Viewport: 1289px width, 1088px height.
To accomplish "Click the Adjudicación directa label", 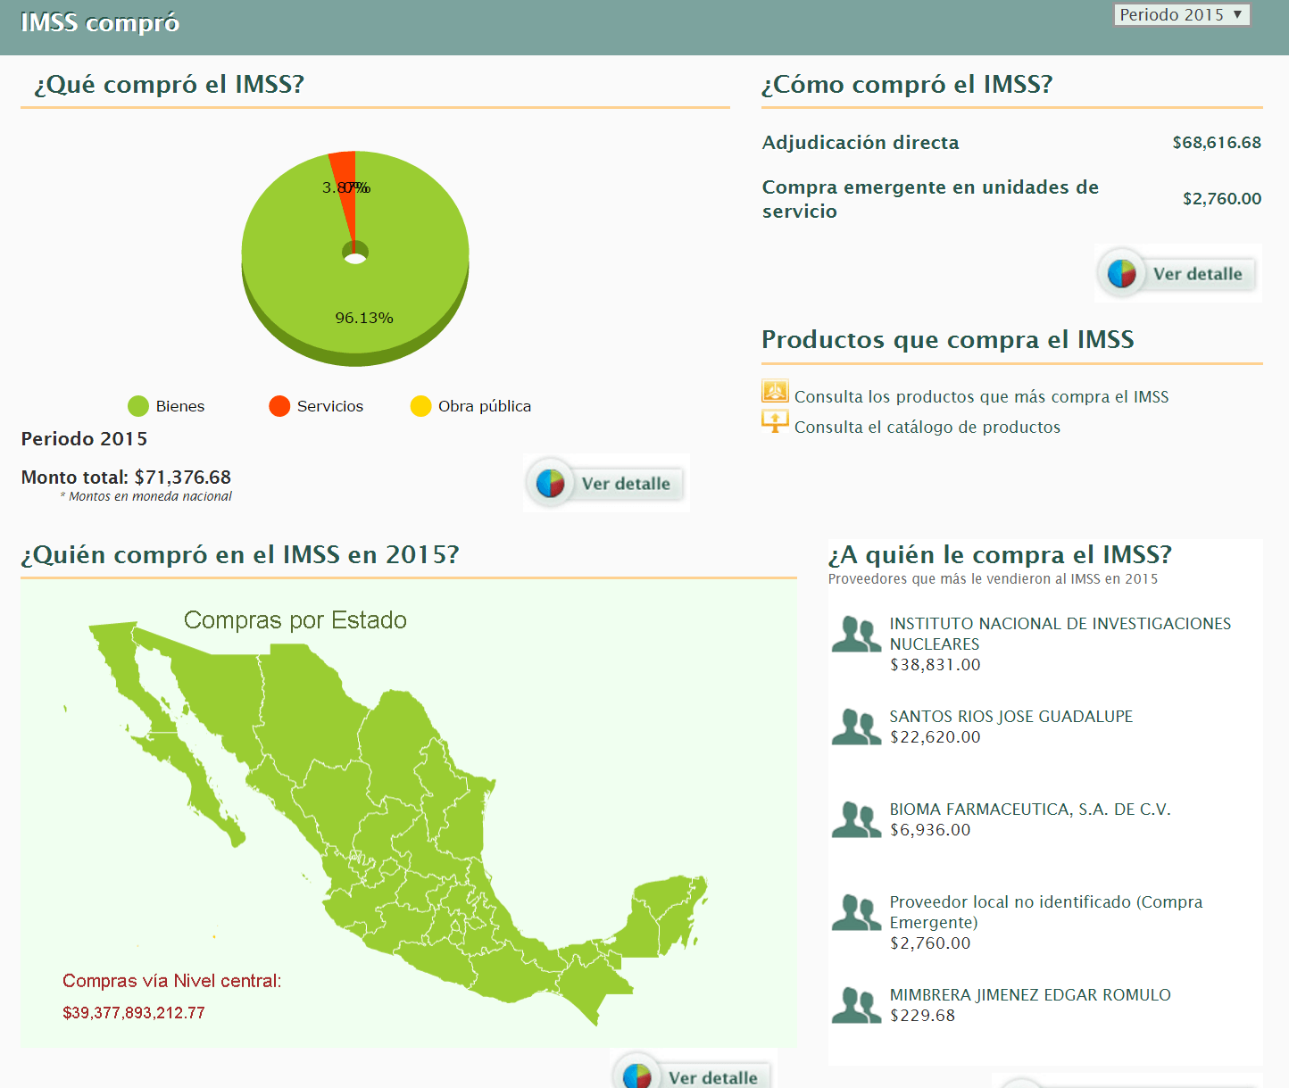I will pos(861,143).
